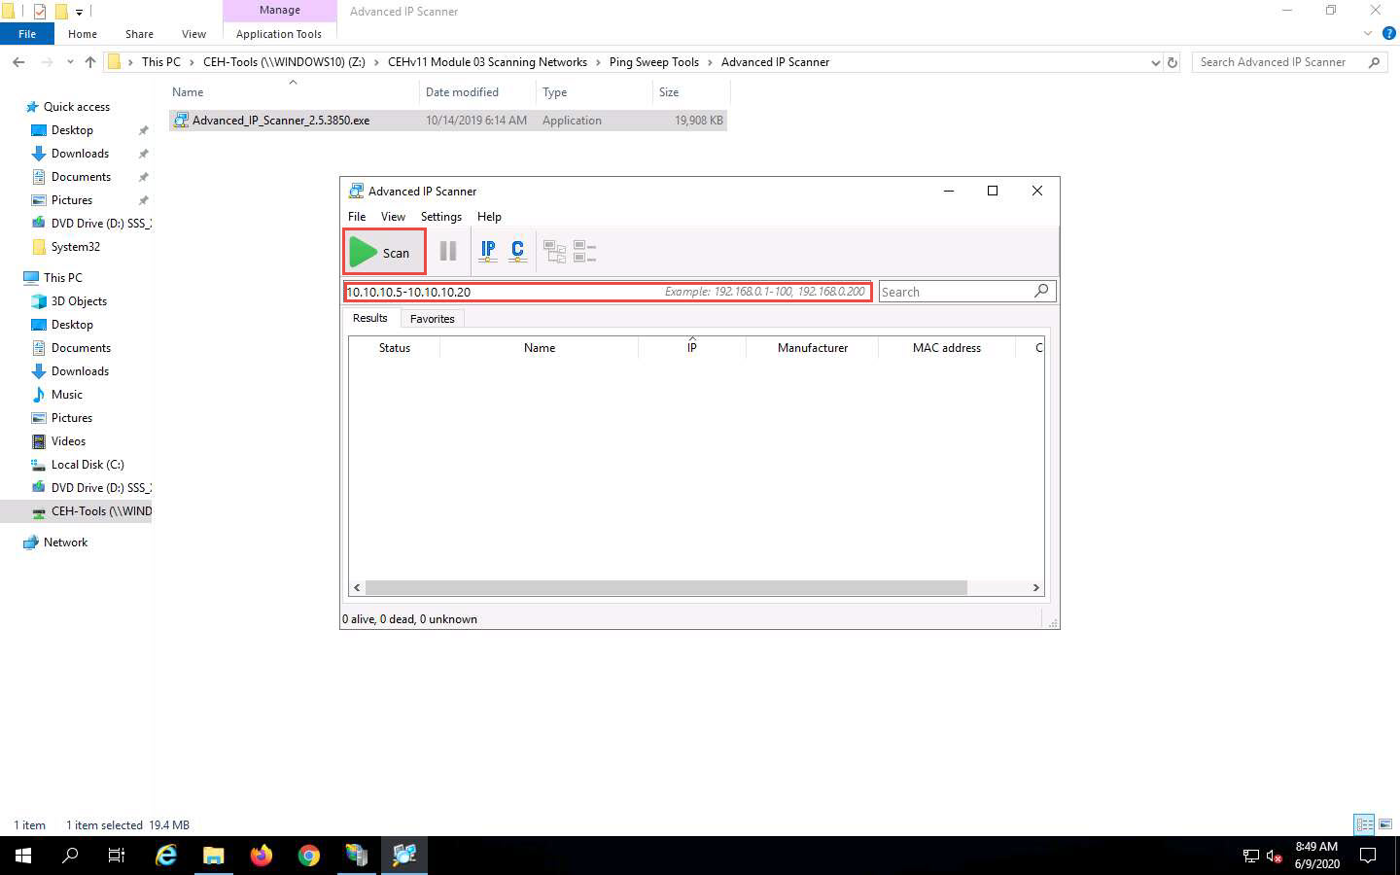Select Advanced_IP_Scanner_2.5.3850.exe file in Explorer
The width and height of the screenshot is (1400, 875).
coord(448,121)
